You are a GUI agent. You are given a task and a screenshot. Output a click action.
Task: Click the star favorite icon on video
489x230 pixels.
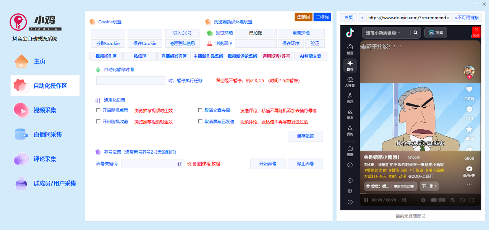coord(469,129)
